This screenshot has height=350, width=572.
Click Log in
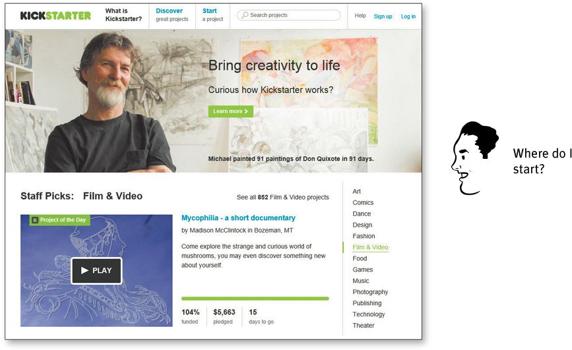click(408, 16)
